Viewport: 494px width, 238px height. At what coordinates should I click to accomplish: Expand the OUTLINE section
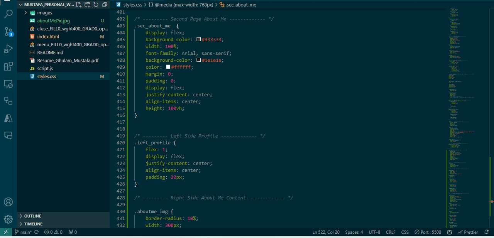coord(32,216)
